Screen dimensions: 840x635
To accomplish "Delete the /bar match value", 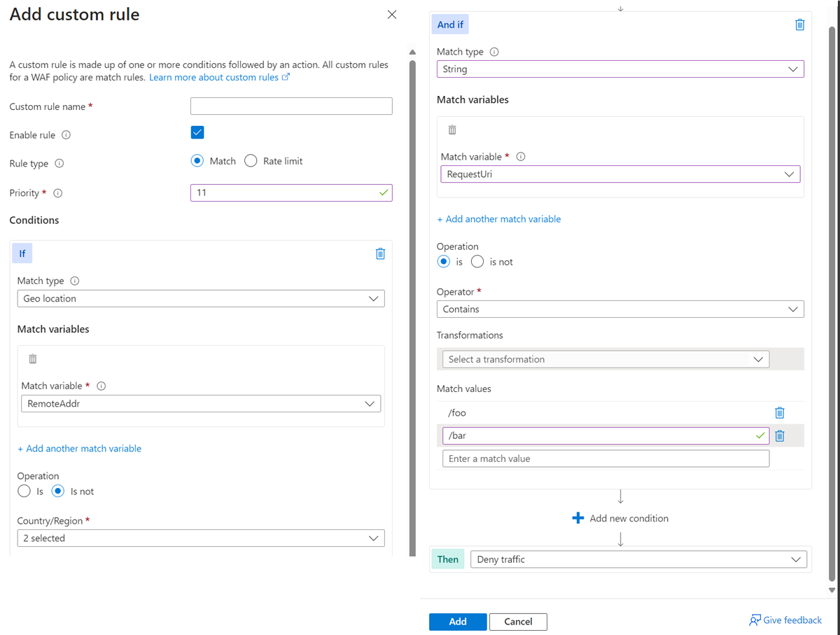I will click(780, 435).
